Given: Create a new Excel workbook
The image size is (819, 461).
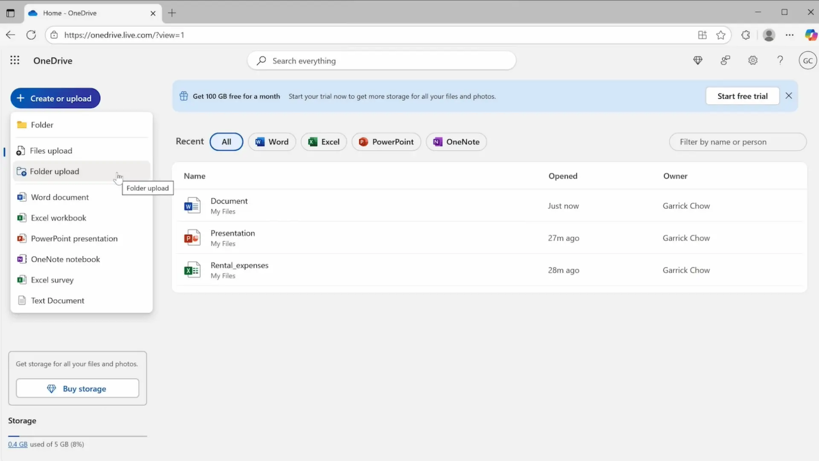Looking at the screenshot, I should [81, 218].
